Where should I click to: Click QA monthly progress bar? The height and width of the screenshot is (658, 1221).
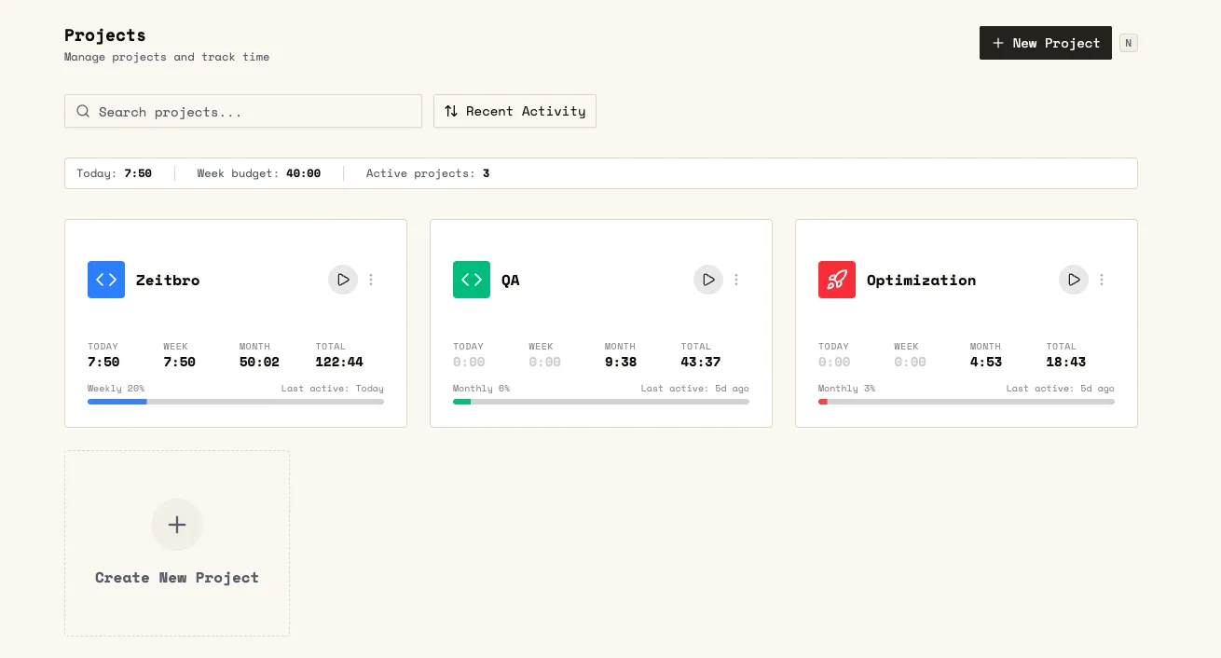601,402
